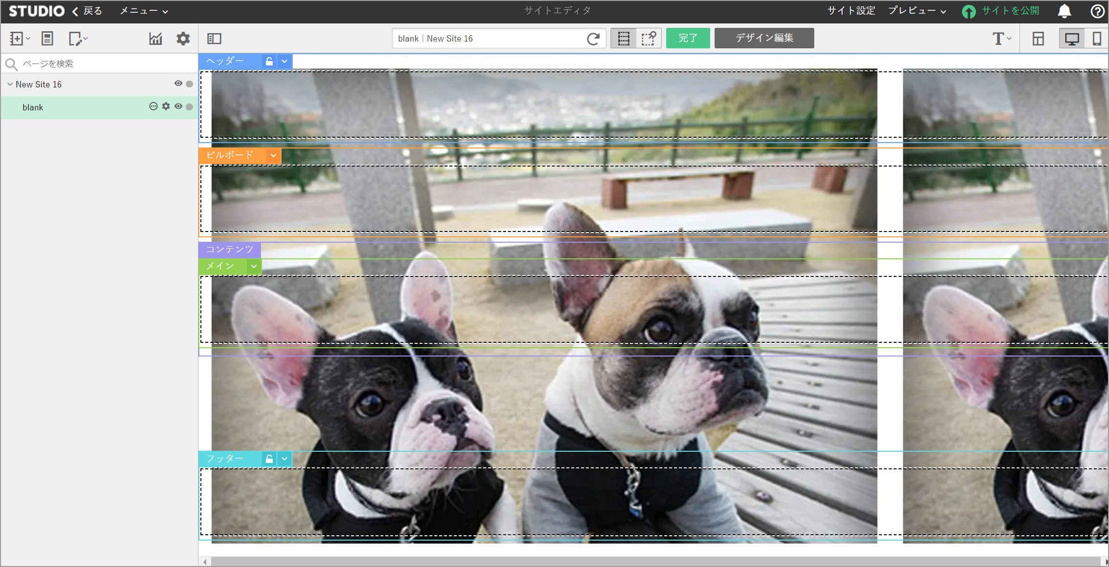The image size is (1109, 567).
Task: Toggle the sidebar panel icon
Action: (x=214, y=39)
